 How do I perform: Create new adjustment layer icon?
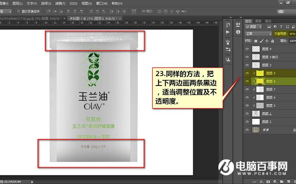point(275,182)
